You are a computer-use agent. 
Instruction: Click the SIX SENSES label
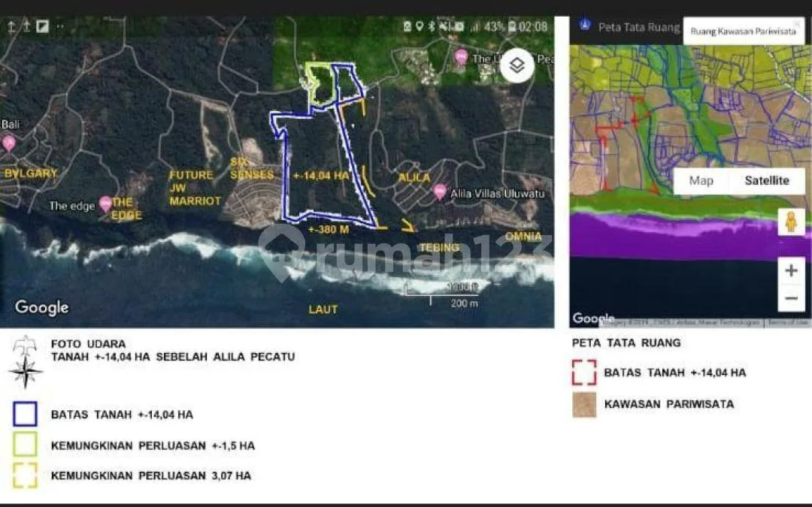point(252,169)
